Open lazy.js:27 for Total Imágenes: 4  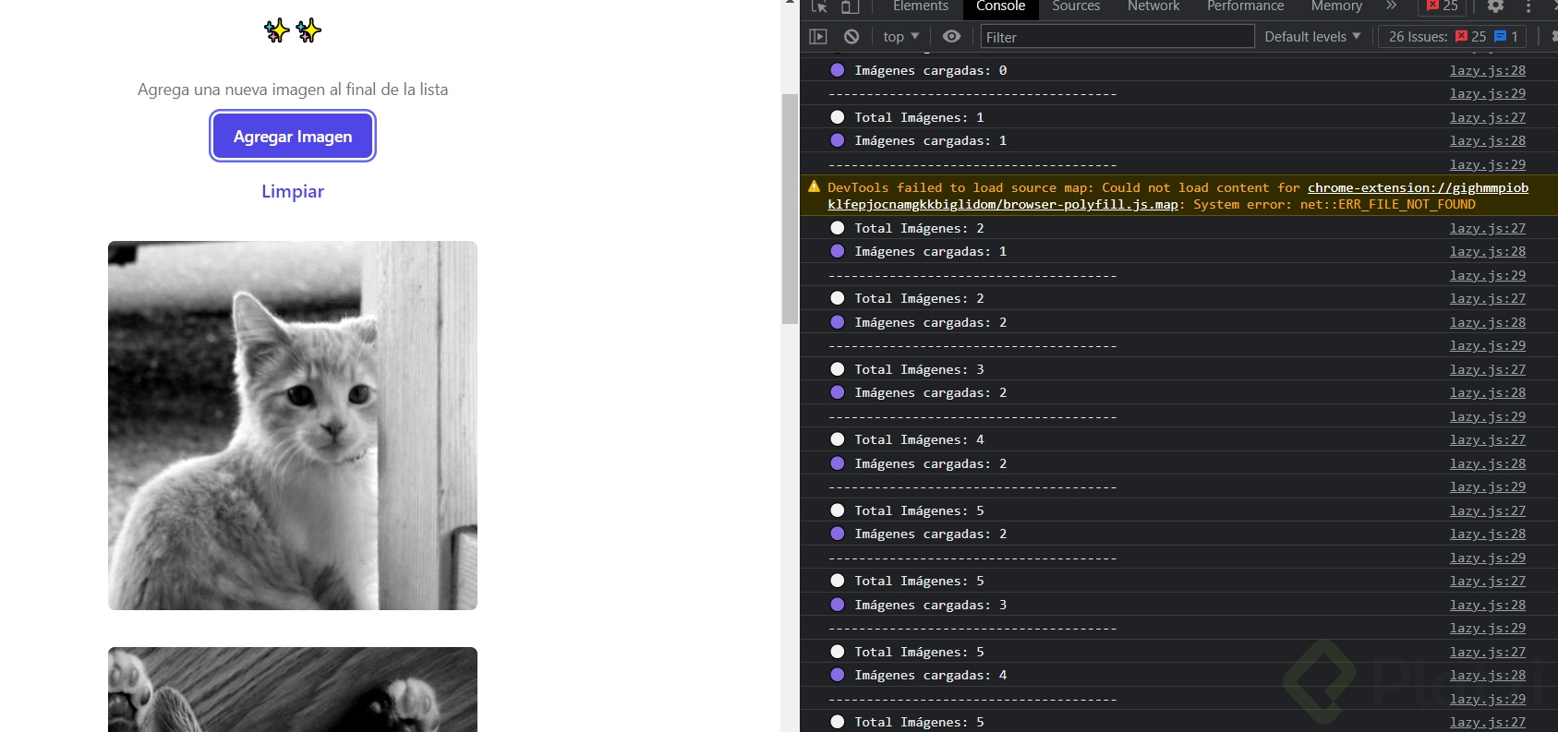pyautogui.click(x=1487, y=439)
